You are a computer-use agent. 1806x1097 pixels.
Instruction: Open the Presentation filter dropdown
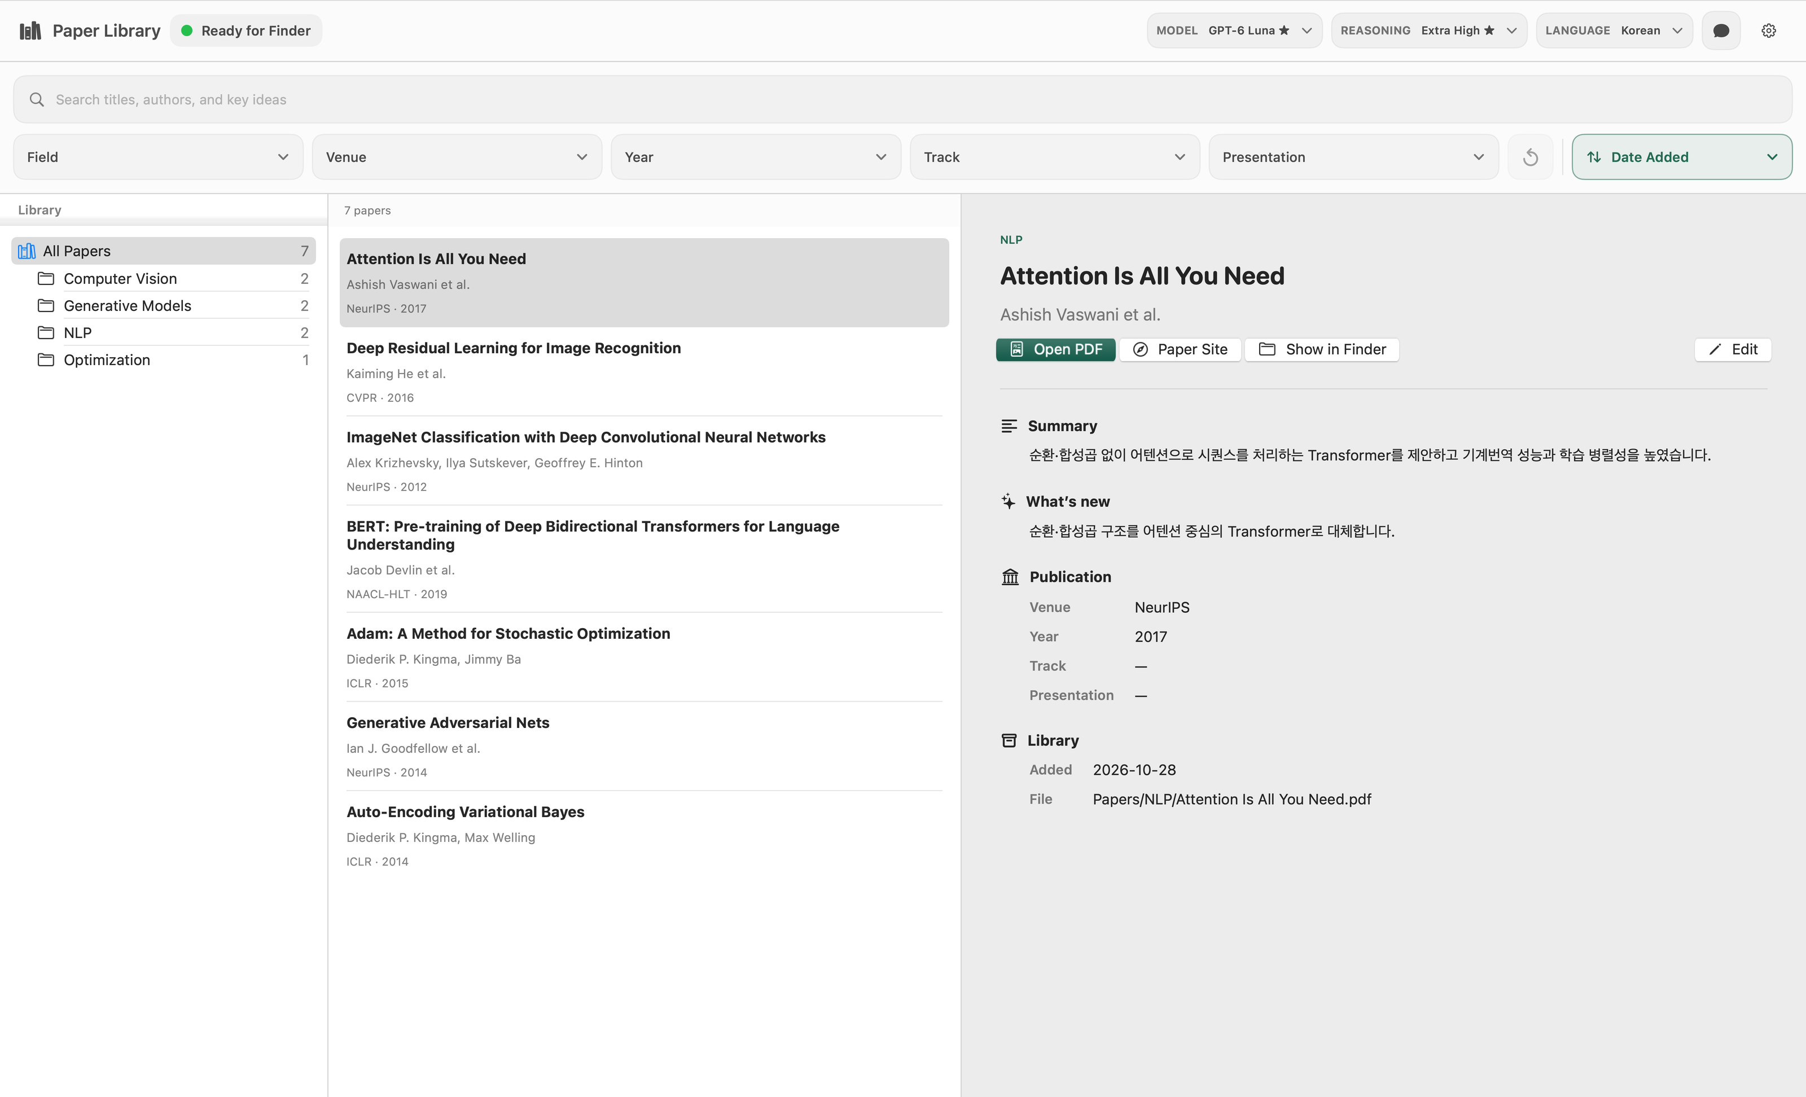coord(1353,157)
